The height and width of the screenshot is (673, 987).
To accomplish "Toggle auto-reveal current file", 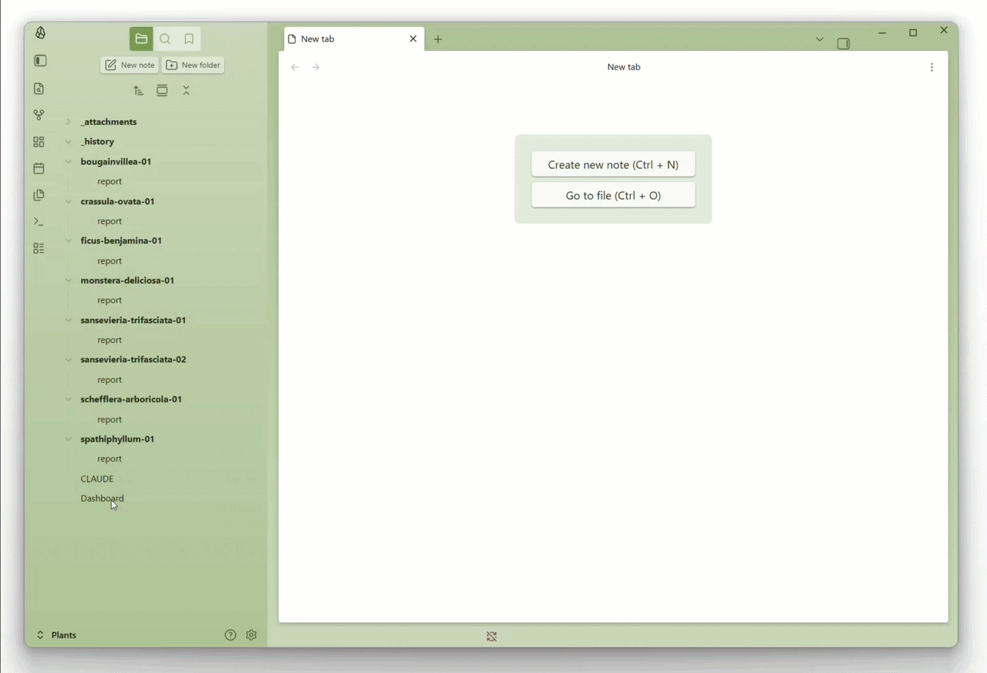I will pos(162,91).
